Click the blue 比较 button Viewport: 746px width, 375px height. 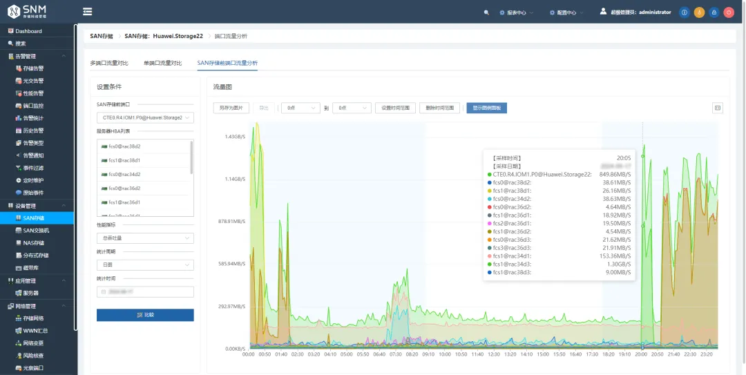point(145,315)
